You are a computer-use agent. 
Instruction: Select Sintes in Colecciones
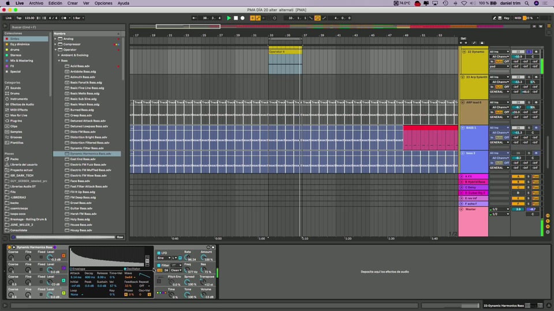click(x=26, y=39)
